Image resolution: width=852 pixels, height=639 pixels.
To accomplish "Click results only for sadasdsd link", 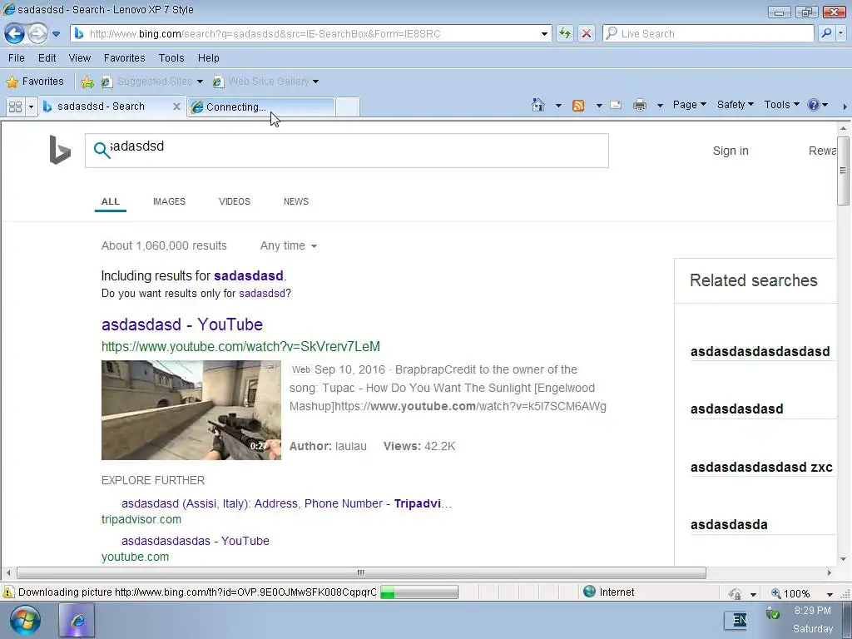I will click(262, 294).
